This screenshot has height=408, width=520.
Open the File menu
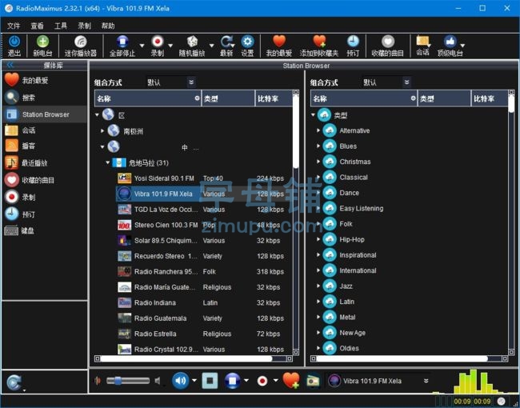(14, 26)
